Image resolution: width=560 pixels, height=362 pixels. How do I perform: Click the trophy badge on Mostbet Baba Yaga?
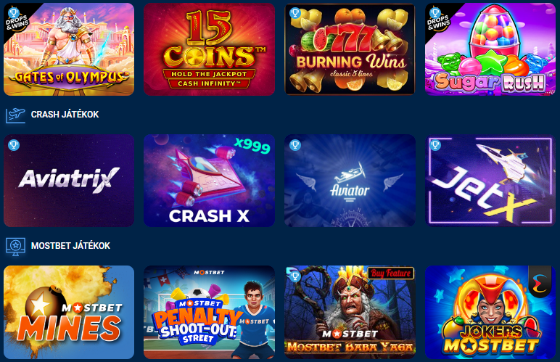295,276
